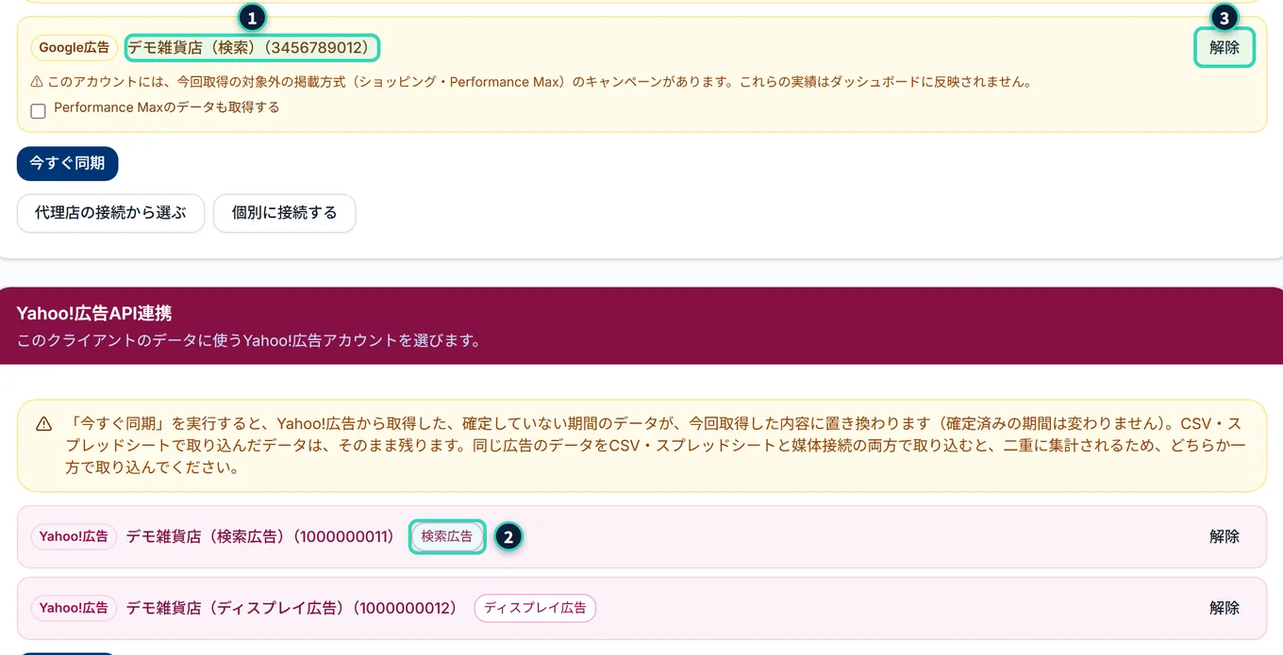Click the Yahoo!広告API連携 section heading
1283x655 pixels.
pos(94,313)
